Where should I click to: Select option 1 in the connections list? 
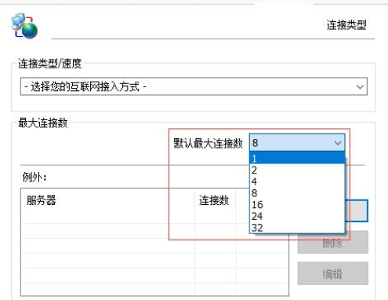[x=297, y=159]
